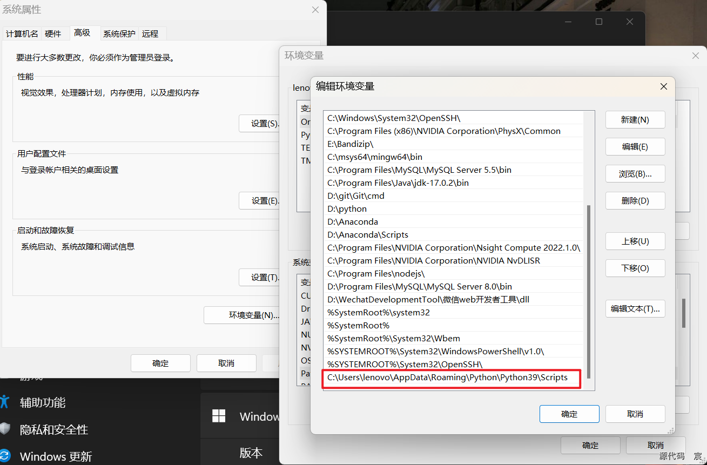
Task: Open 隐私和安全性 shield icon in Settings
Action: pyautogui.click(x=5, y=429)
